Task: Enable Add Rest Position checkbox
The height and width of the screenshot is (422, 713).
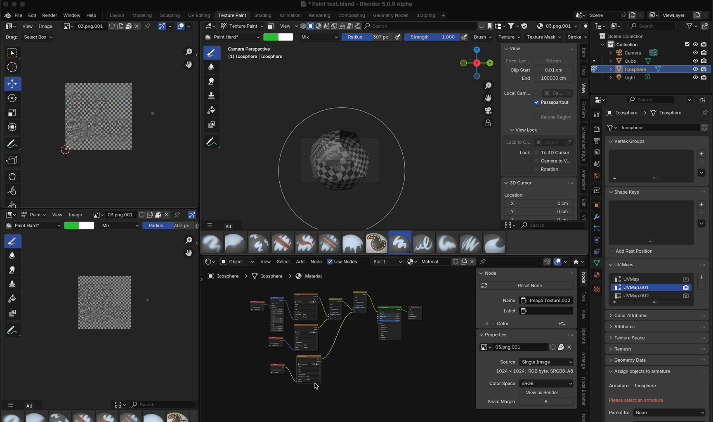Action: click(611, 251)
